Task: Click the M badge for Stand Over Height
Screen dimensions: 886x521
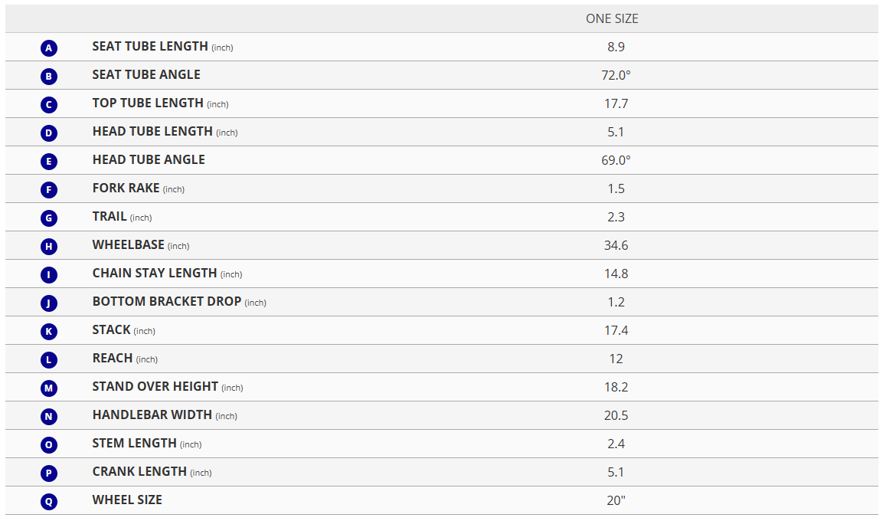Action: coord(49,388)
